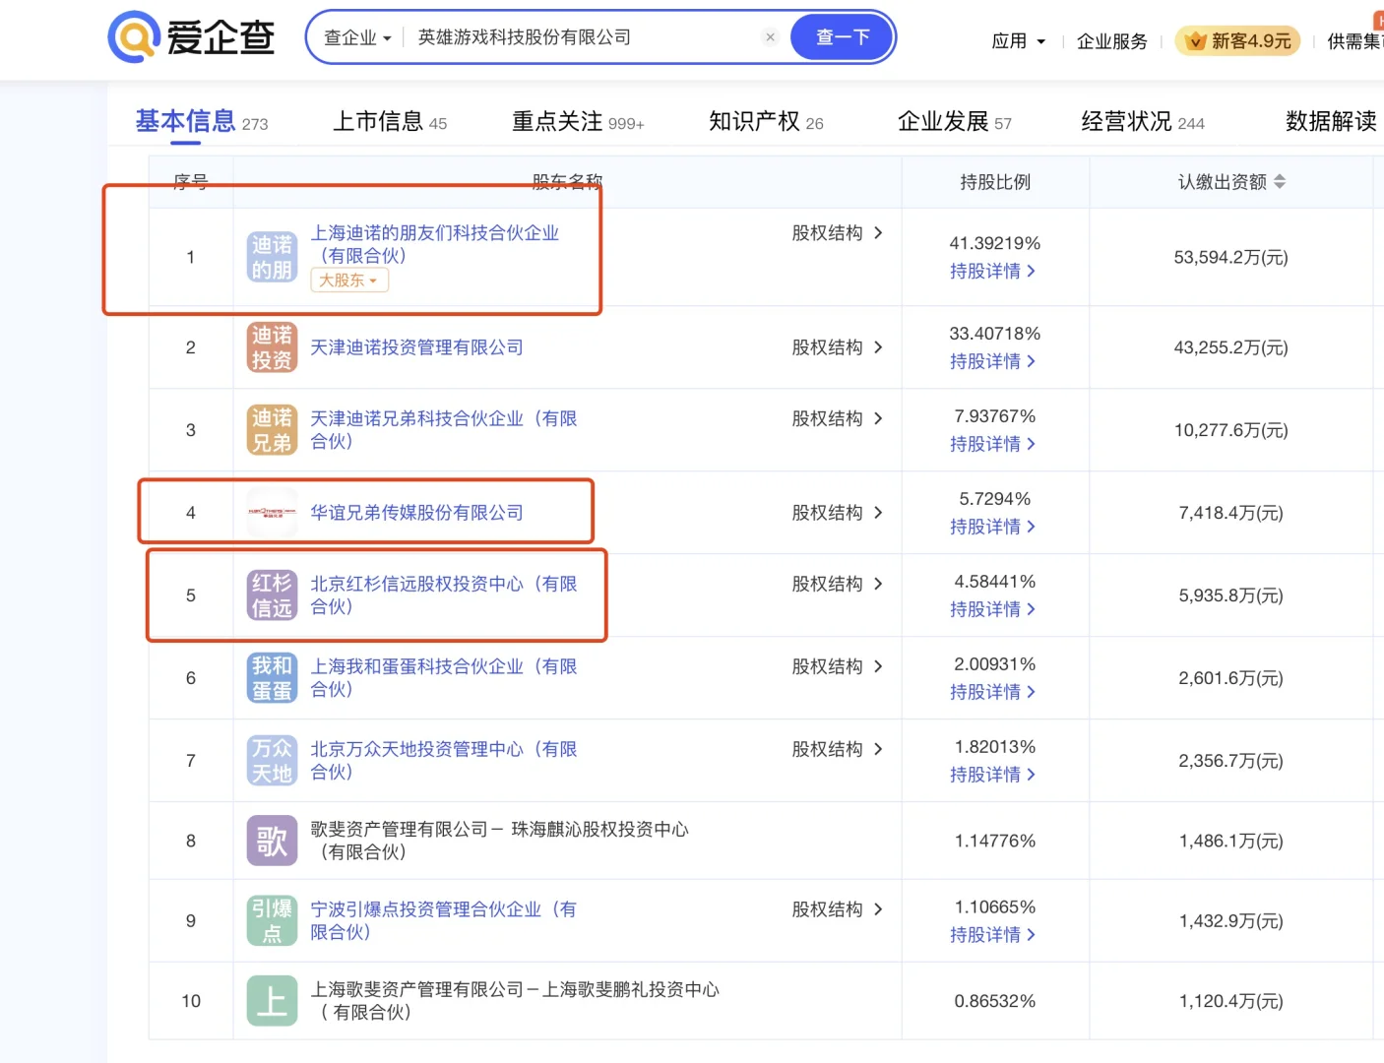View 持股详情 for 7.93767% holding
This screenshot has height=1063, width=1384.
click(x=993, y=444)
